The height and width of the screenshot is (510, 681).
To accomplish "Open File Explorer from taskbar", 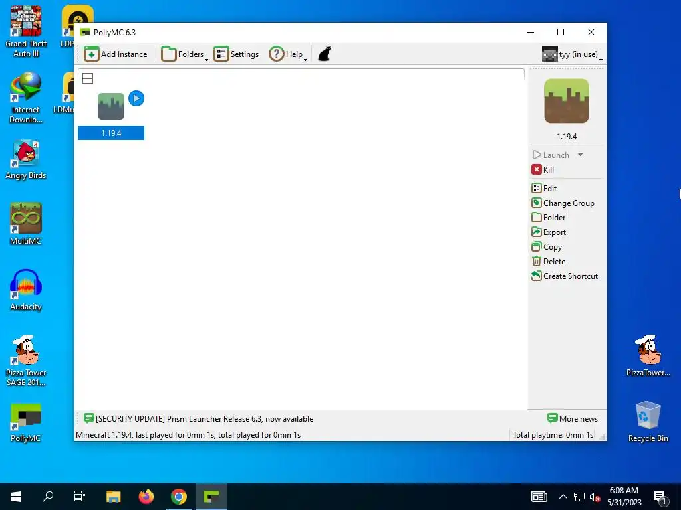I will (113, 497).
